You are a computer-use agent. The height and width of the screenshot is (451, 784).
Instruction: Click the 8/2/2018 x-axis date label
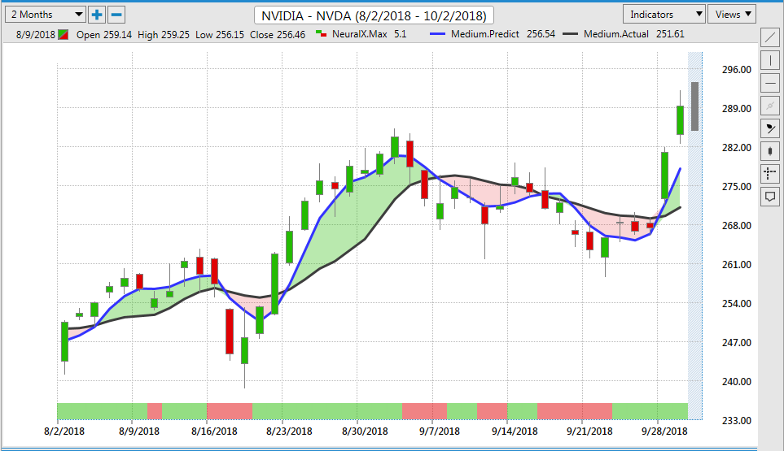click(x=64, y=431)
